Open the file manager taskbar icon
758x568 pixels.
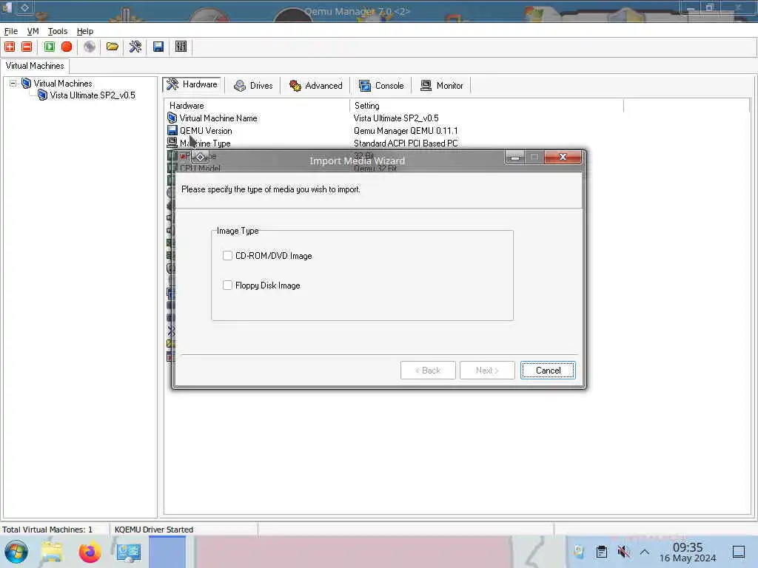pyautogui.click(x=52, y=552)
